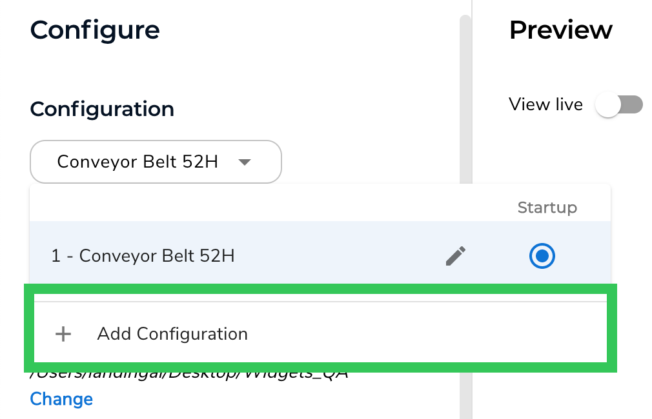Click the dropdown caret arrow next to Conveyor Belt 52H
The height and width of the screenshot is (419, 652).
[x=244, y=162]
